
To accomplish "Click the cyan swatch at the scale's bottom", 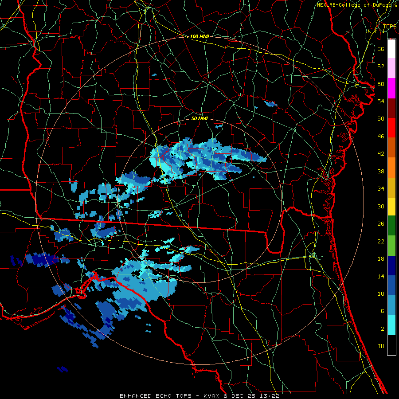I will (x=391, y=325).
